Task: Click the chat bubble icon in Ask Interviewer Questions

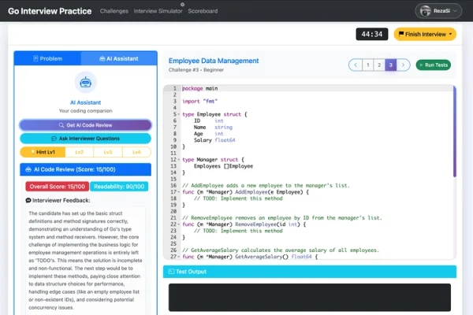Action: [x=54, y=139]
